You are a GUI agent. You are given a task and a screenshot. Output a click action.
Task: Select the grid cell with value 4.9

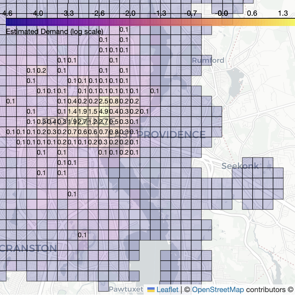coord(103,111)
